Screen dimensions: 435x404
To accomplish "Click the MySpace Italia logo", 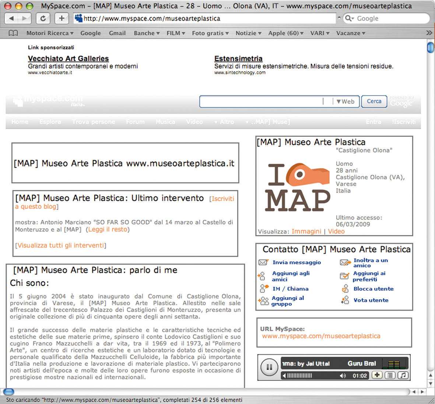I will [49, 101].
